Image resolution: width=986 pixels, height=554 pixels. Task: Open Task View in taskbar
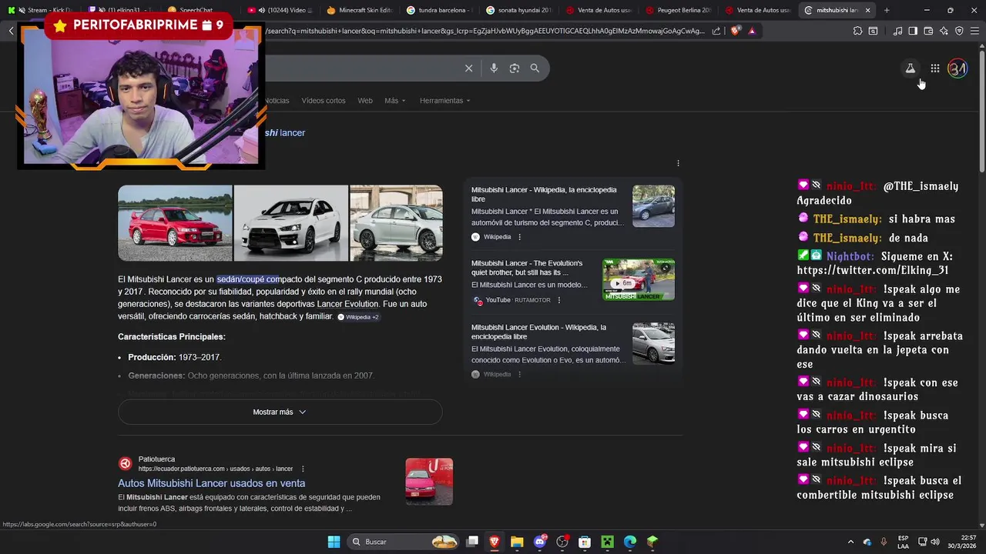(x=472, y=542)
